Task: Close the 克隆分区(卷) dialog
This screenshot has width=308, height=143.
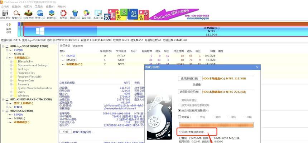Action: point(257,67)
